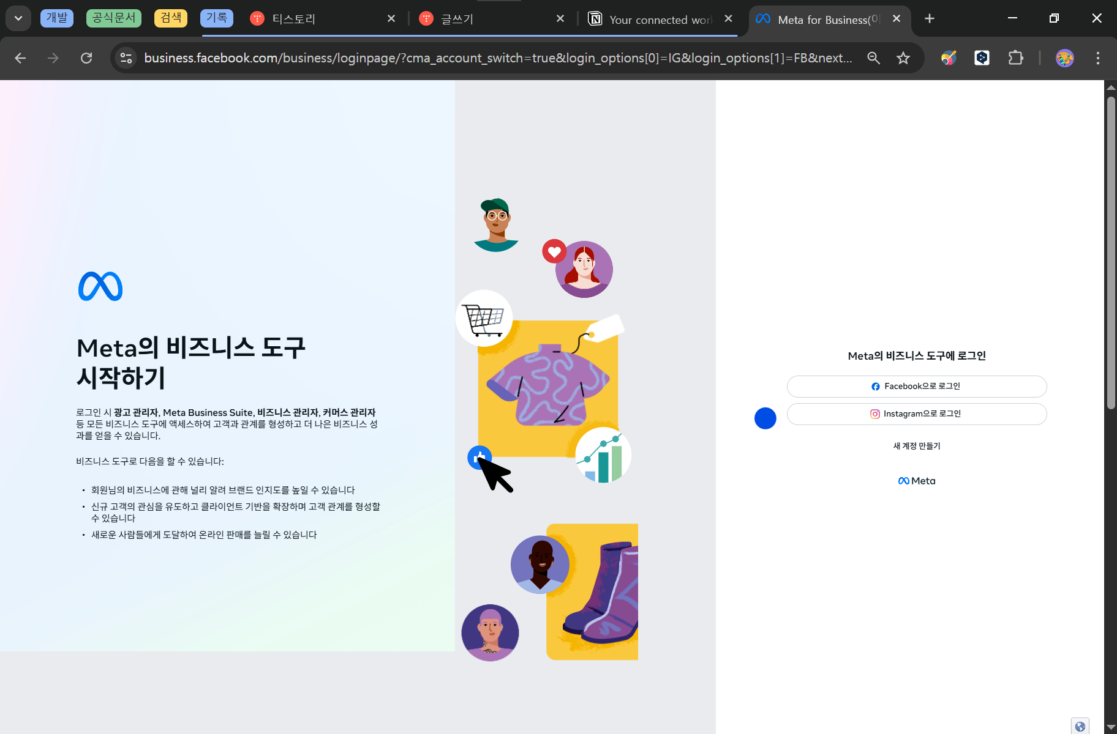Click the scrollbar down arrow
This screenshot has width=1117, height=734.
click(1111, 727)
